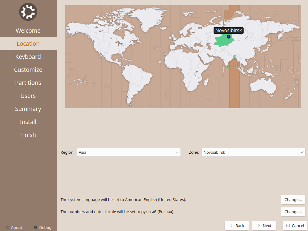Screen dimensions: 308x231
Task: Go to the Welcome step
Action: 28,31
